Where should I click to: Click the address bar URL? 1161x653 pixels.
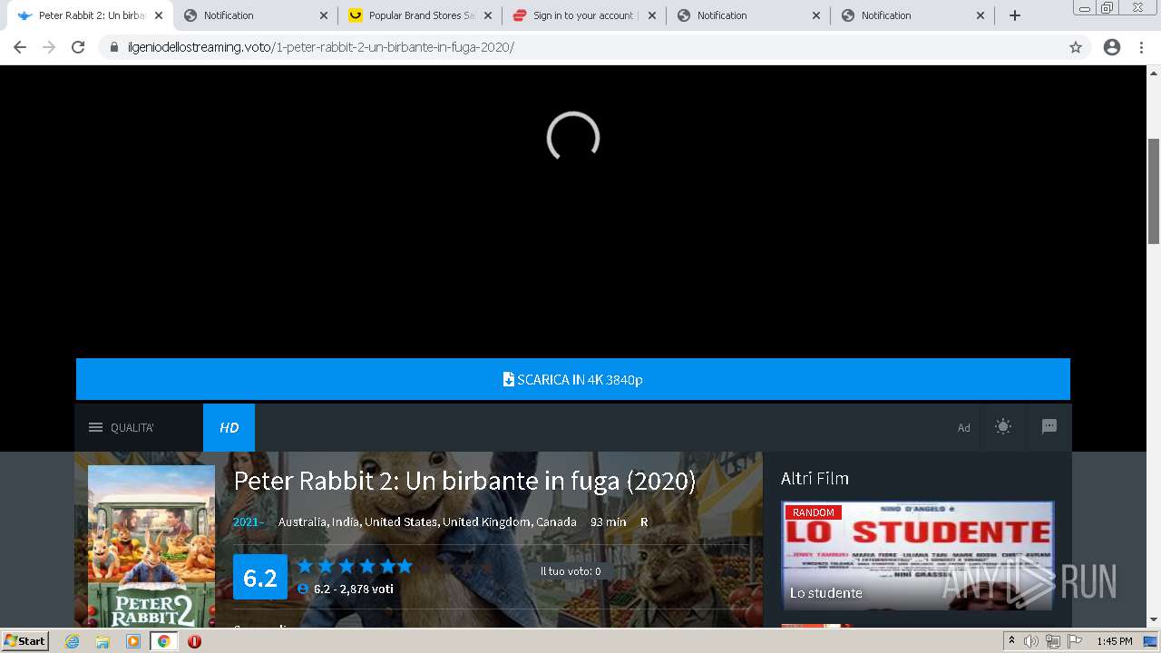point(320,47)
